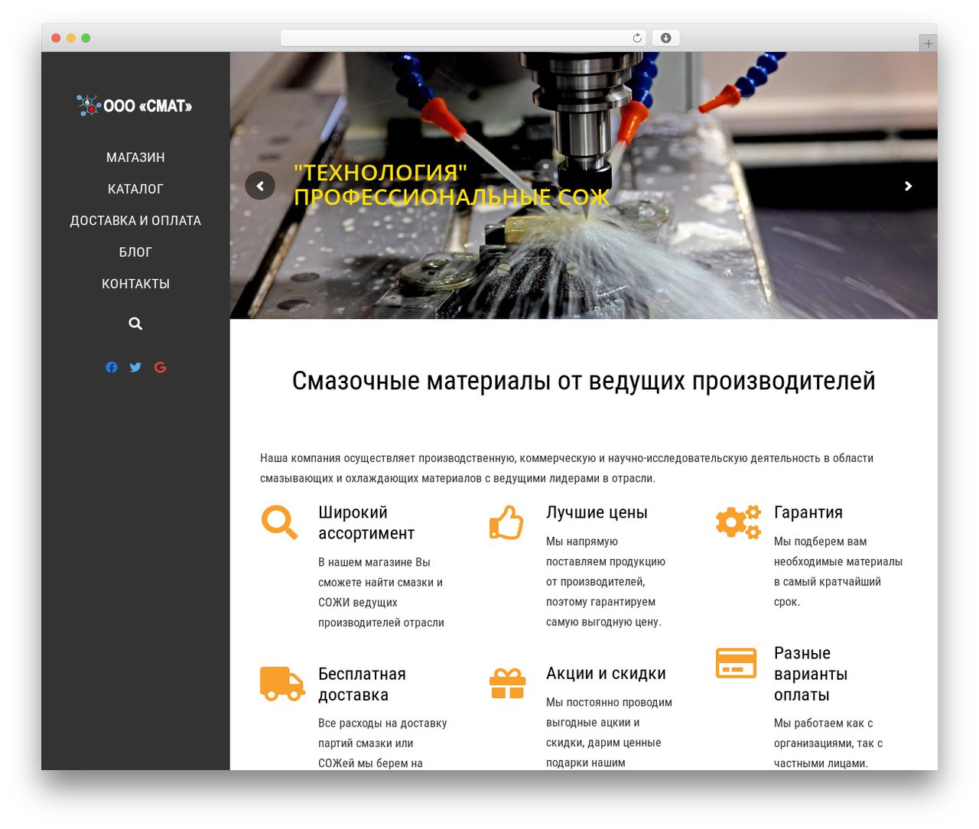Screen dimensions: 979x829
Task: Open the БЛОГ menu item
Action: 135,252
